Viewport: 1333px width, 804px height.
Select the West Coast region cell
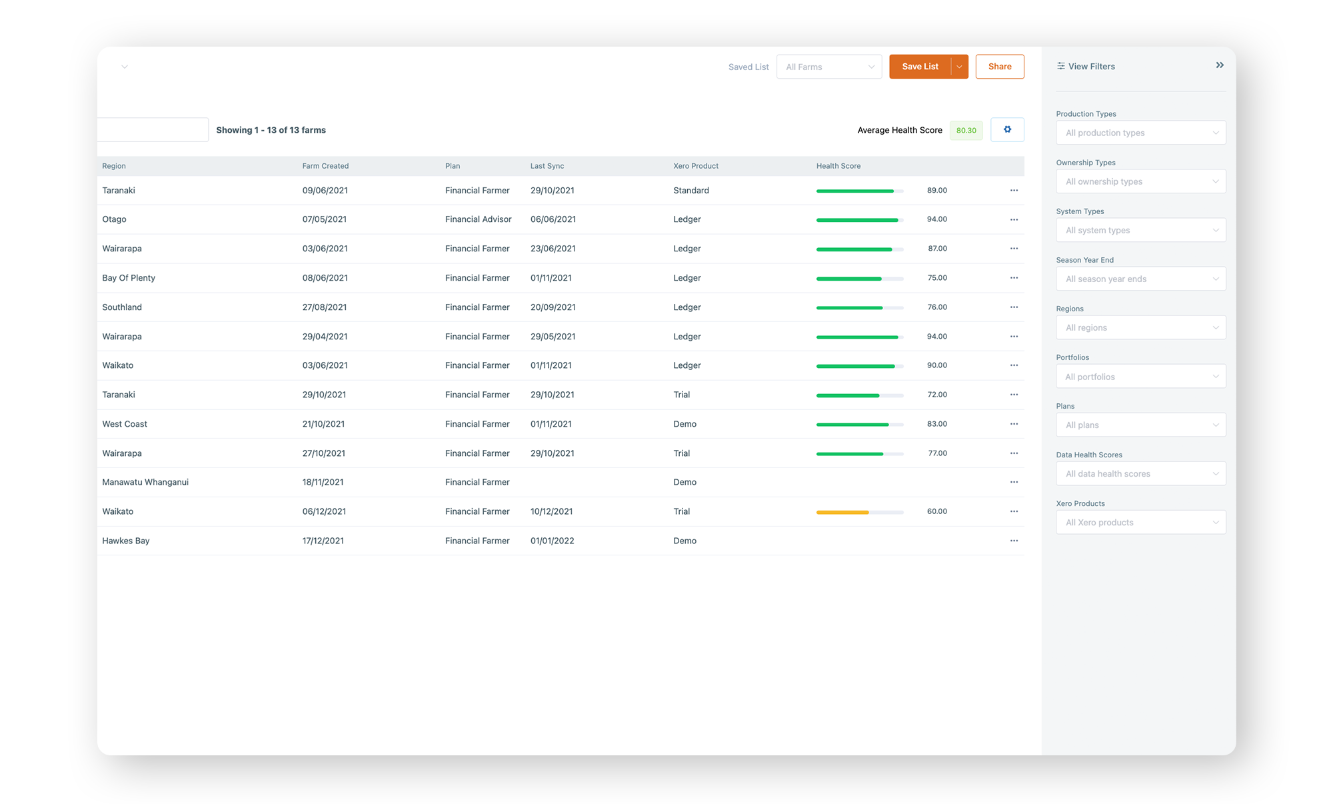click(x=125, y=424)
